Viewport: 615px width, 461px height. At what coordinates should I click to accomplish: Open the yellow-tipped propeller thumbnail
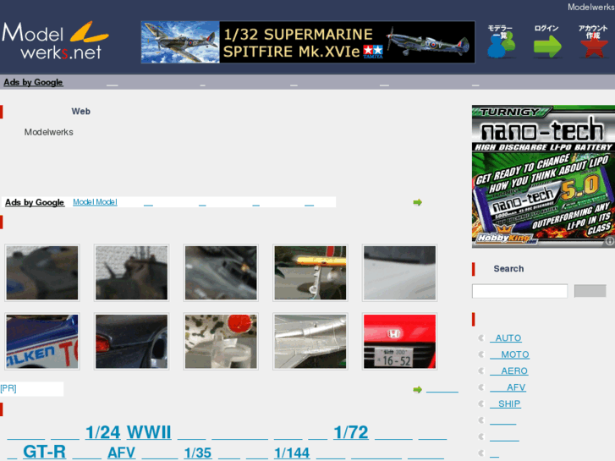point(310,272)
